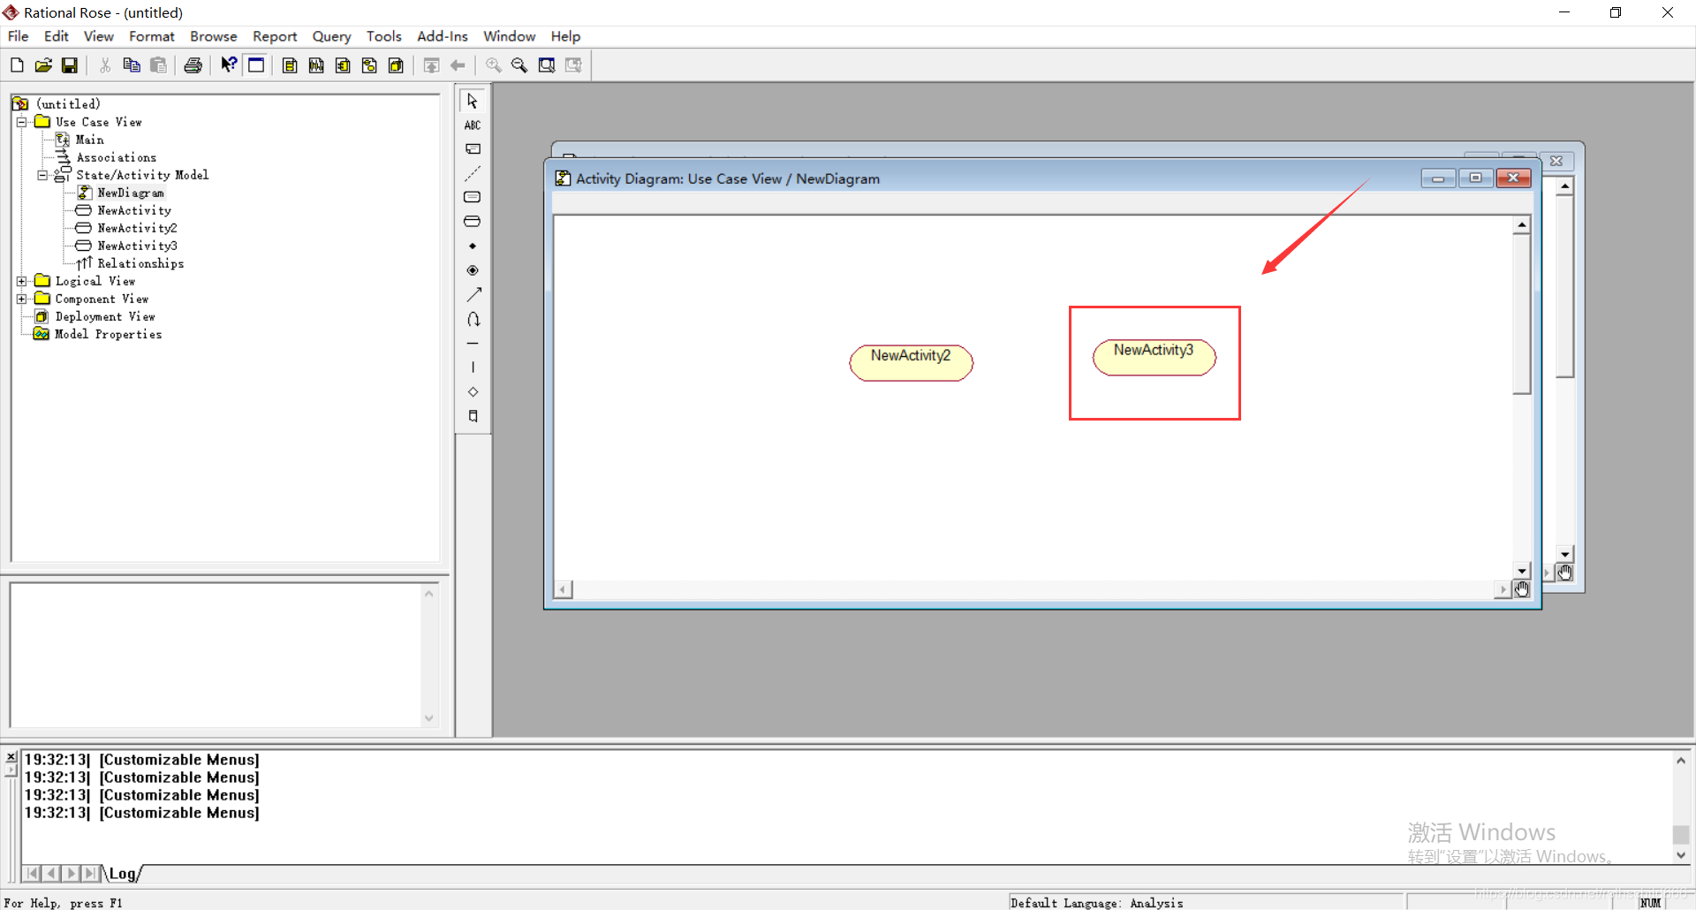Jump to last log tab with arrow

pyautogui.click(x=90, y=874)
